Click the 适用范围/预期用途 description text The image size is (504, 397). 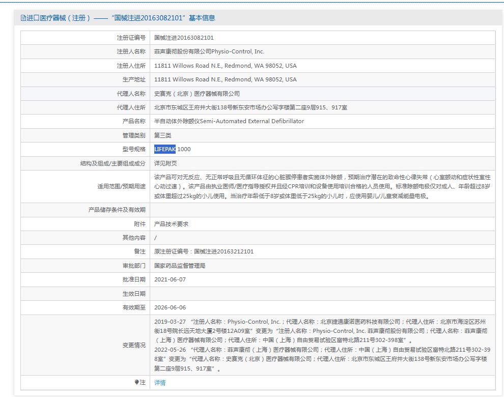point(322,186)
